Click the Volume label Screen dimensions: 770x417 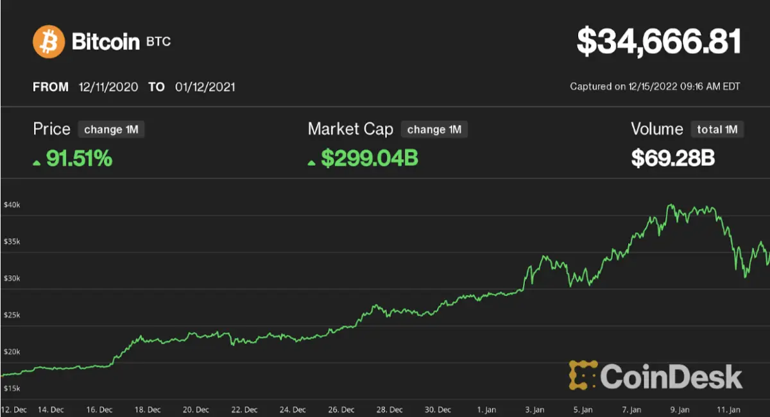point(657,129)
